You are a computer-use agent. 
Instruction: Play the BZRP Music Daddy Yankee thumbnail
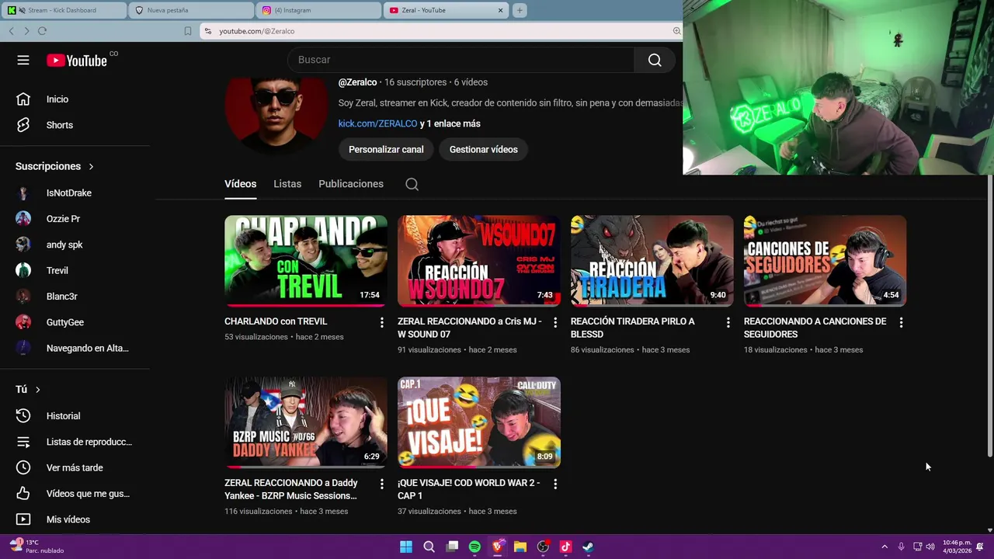pyautogui.click(x=306, y=422)
